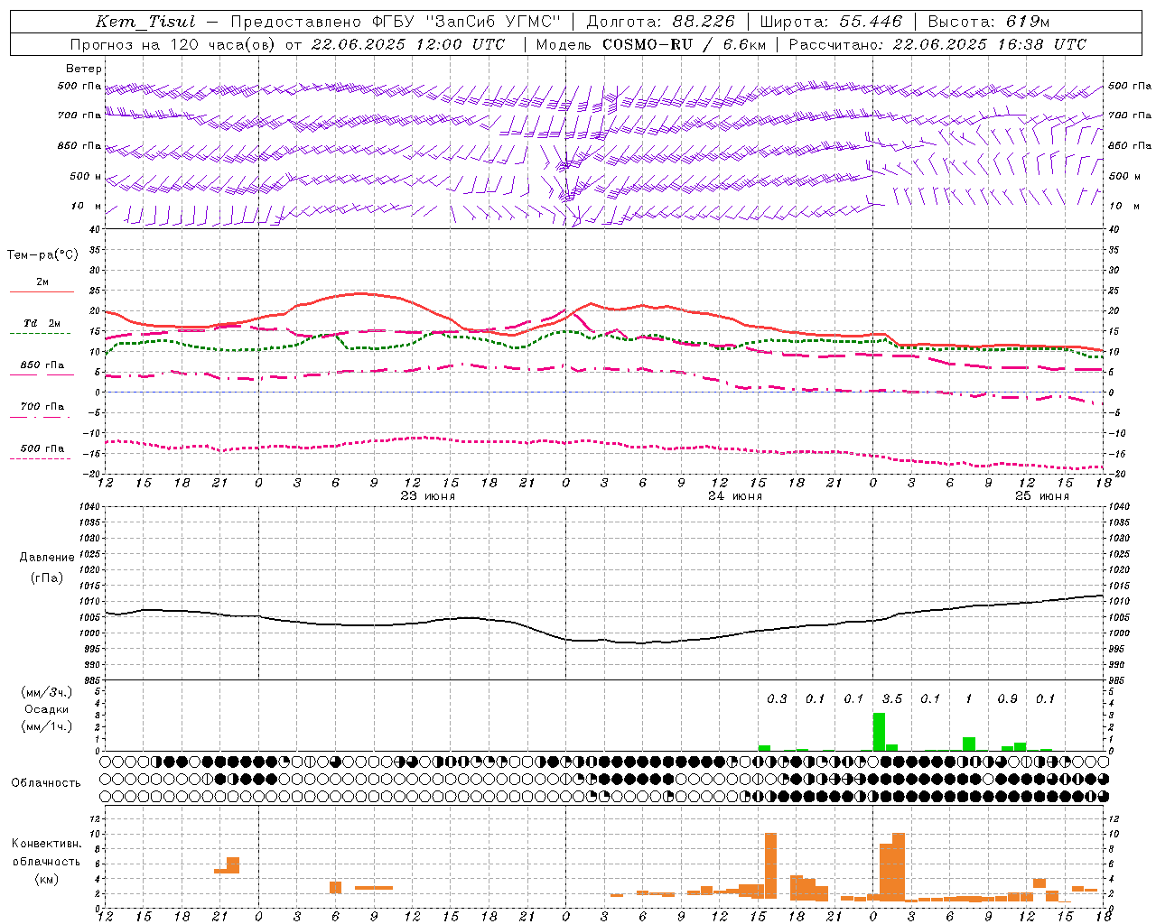Click the 23 июня date label
The image size is (1156, 924).
coord(428,496)
